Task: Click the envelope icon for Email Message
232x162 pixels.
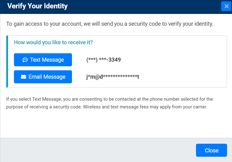Action: 24,77
